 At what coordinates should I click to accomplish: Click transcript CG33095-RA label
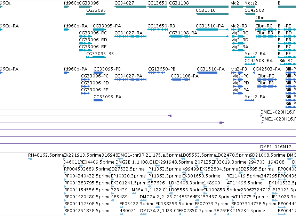tap(107, 26)
